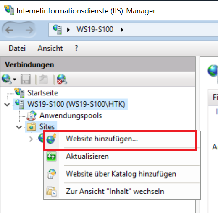The width and height of the screenshot is (218, 213).
Task: Expand the website node under Sites
Action: pyautogui.click(x=31, y=139)
